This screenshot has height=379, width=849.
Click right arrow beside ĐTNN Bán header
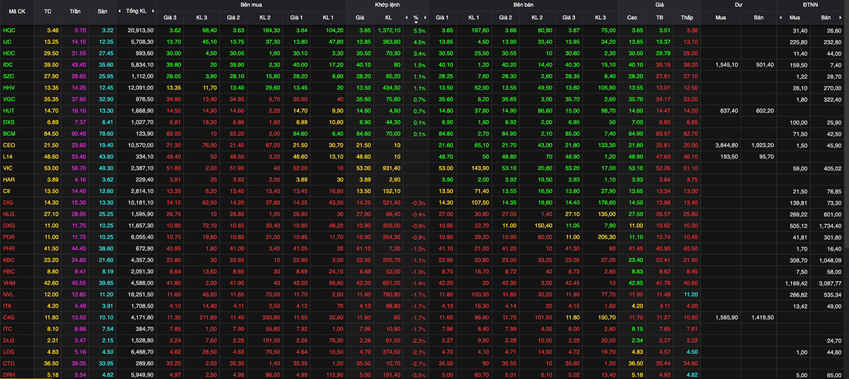(840, 18)
